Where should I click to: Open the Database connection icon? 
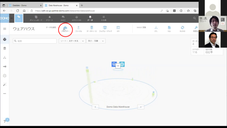(x=92, y=28)
